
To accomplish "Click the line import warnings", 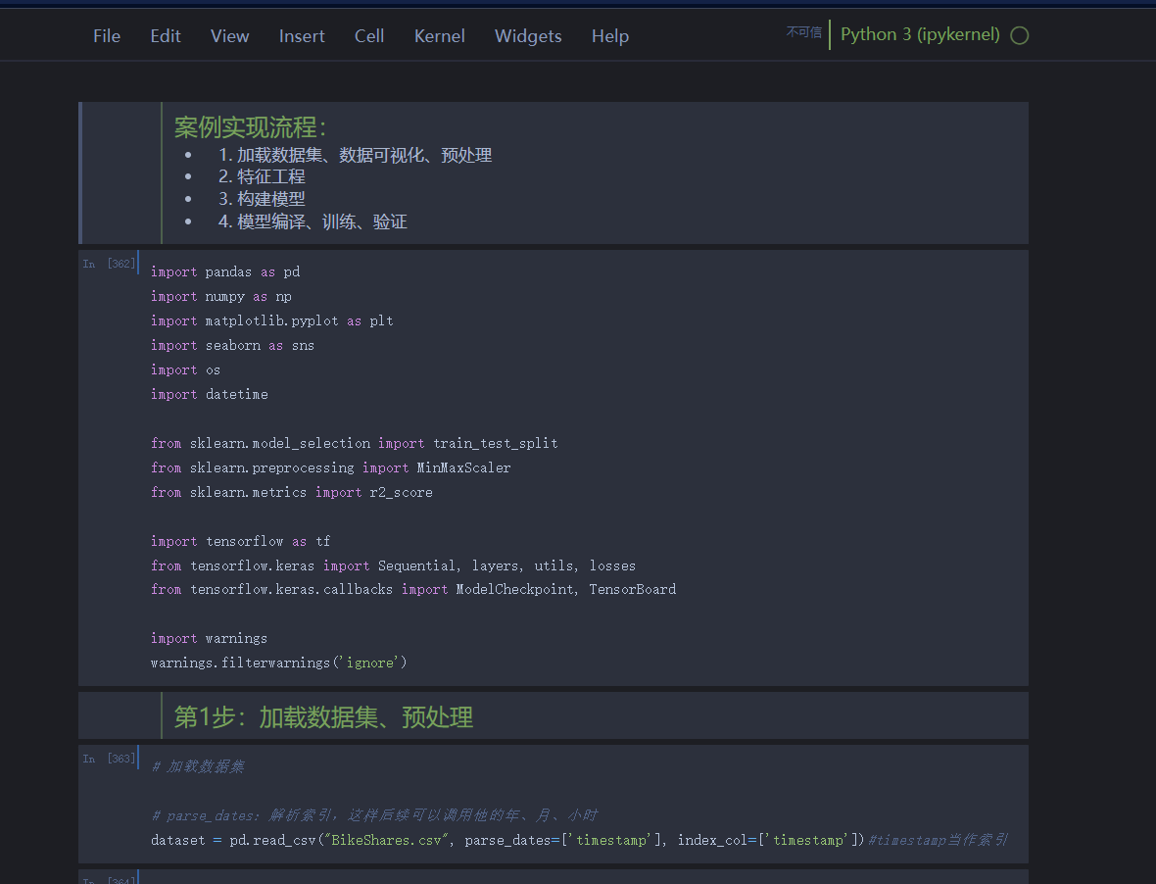I will click(x=209, y=638).
